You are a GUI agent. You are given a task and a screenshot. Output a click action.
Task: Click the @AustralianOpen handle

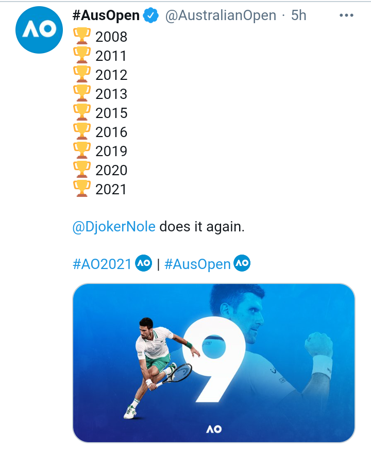pos(221,16)
